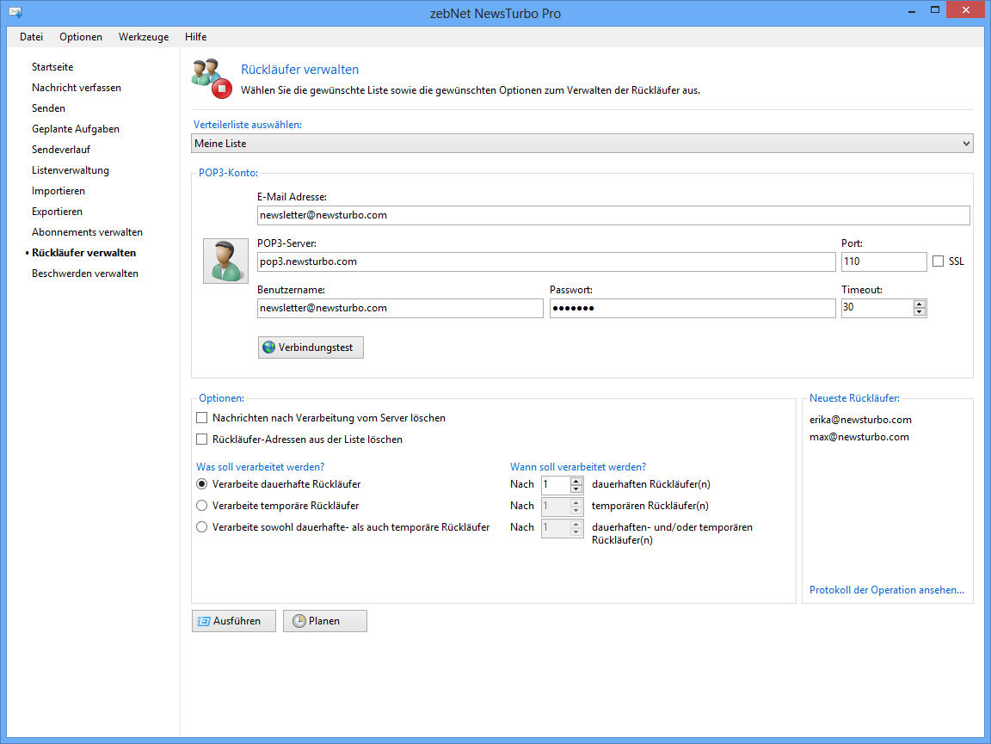Select Importieren in the sidebar
Viewport: 991px width, 744px height.
pos(58,191)
